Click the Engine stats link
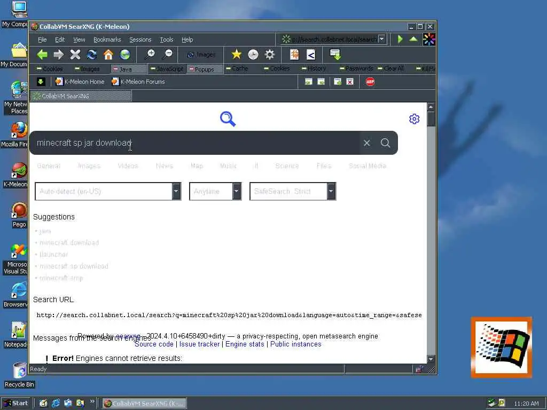This screenshot has height=410, width=547. (245, 344)
